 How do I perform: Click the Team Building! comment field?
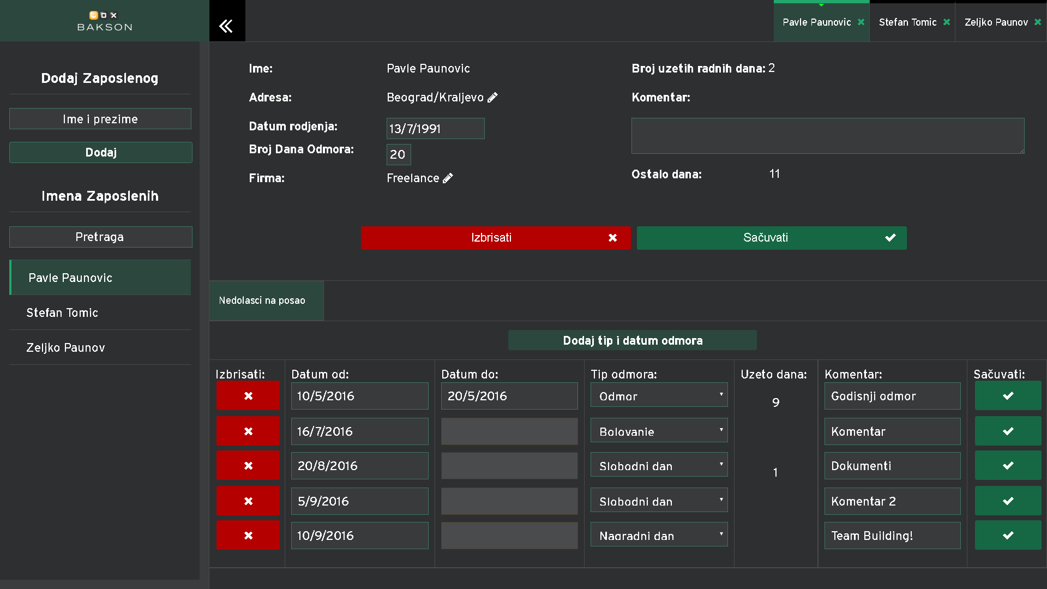[x=892, y=536]
